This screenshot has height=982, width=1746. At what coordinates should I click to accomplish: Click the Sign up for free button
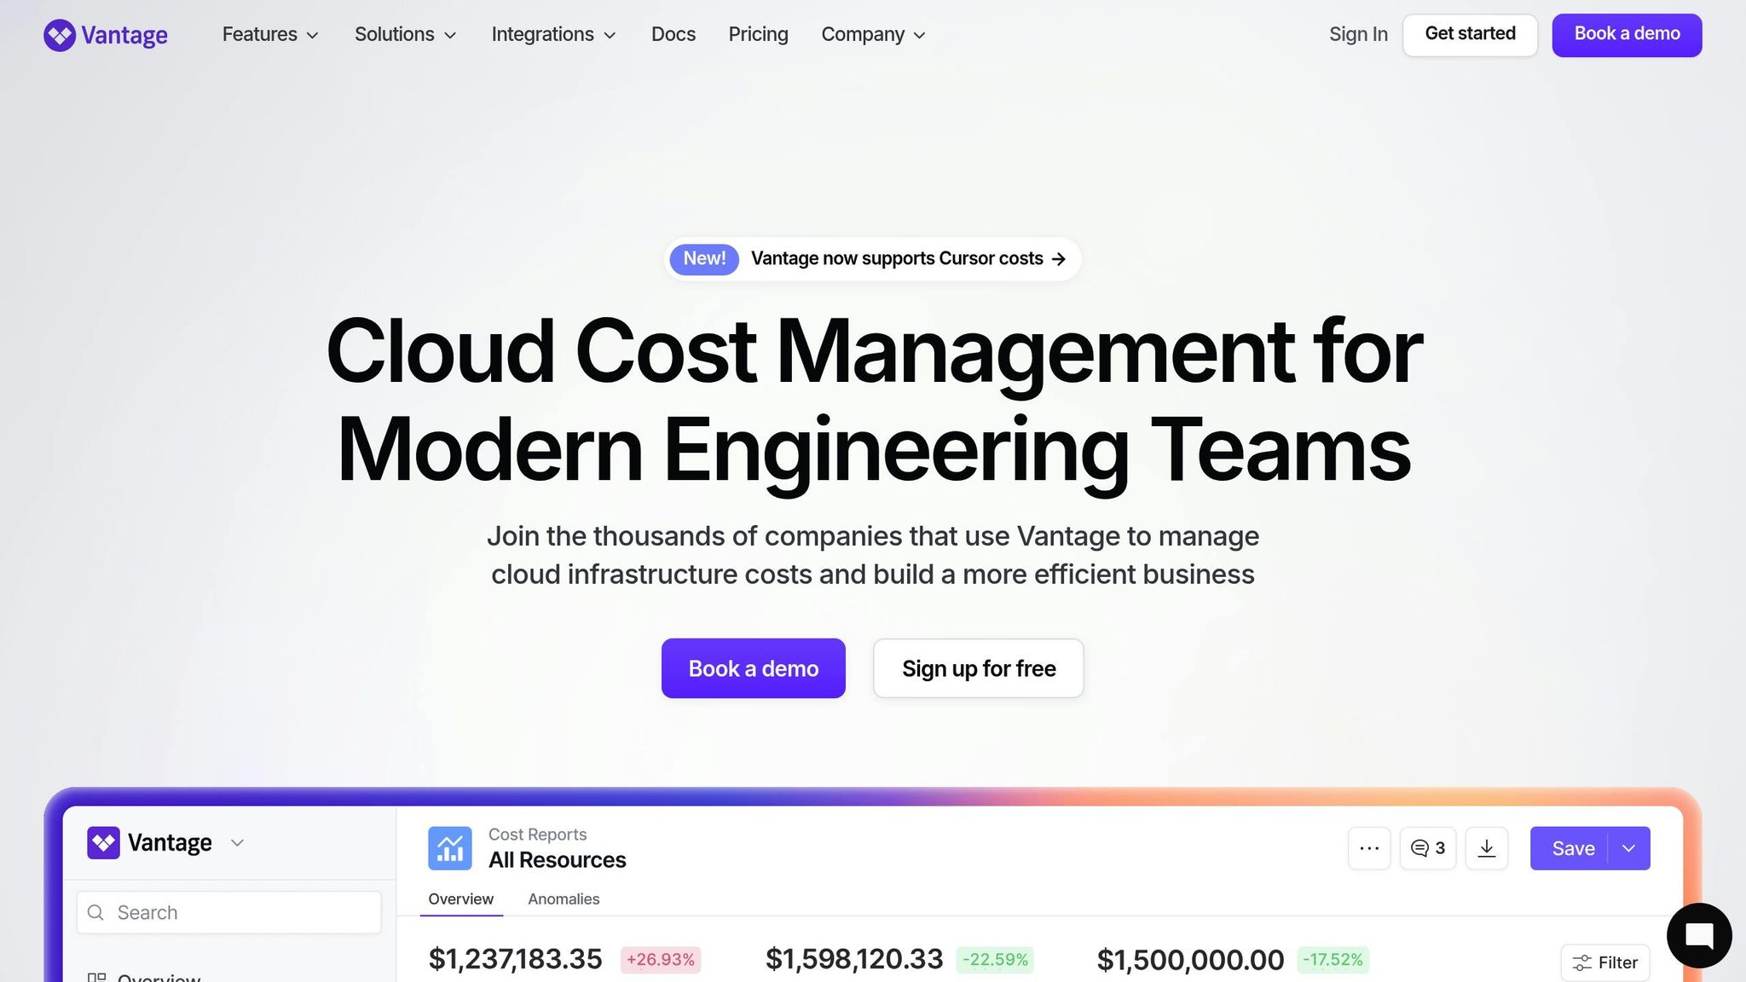978,668
